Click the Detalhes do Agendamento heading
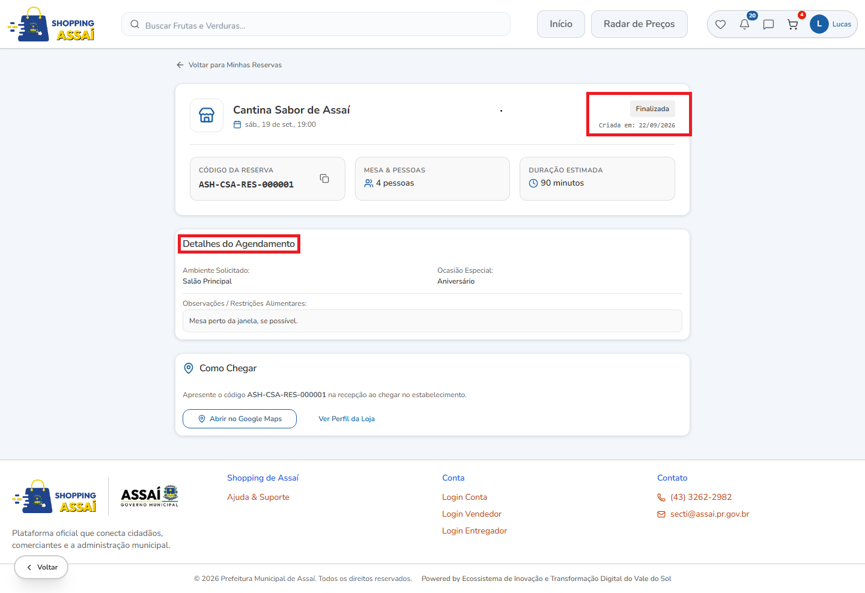The image size is (865, 593). [239, 244]
